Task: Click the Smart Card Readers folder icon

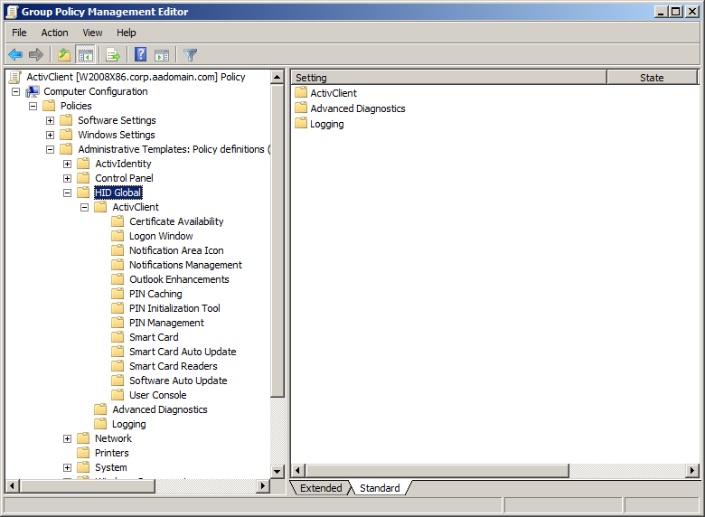Action: (117, 366)
